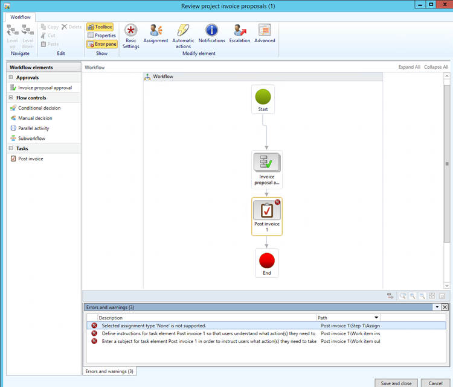Viewport: 453px width, 387px height.
Task: Open Automatic actions settings
Action: [183, 34]
